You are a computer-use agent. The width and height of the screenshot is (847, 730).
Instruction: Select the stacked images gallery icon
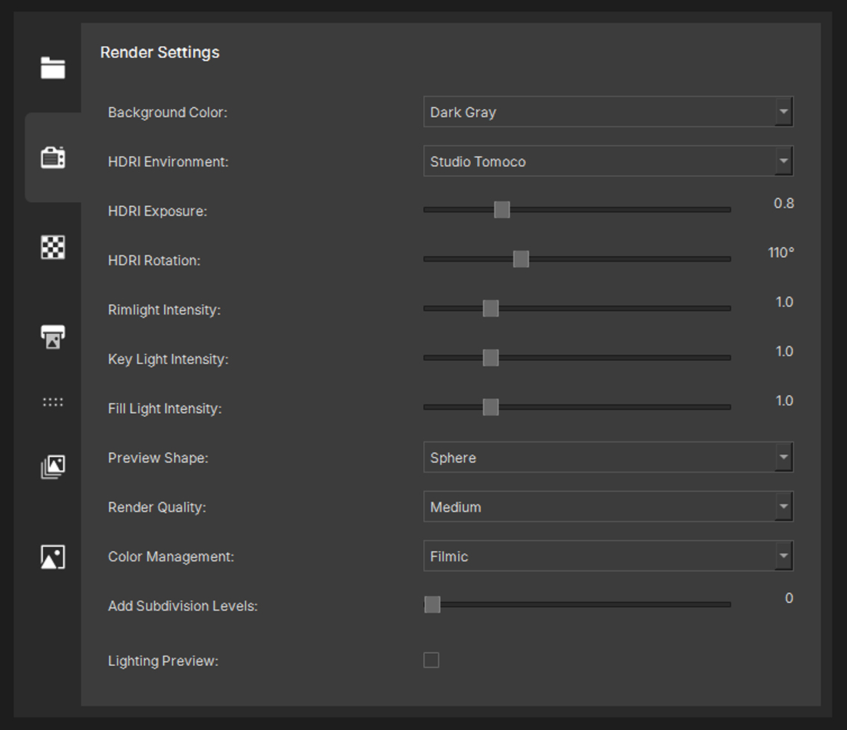click(x=53, y=467)
